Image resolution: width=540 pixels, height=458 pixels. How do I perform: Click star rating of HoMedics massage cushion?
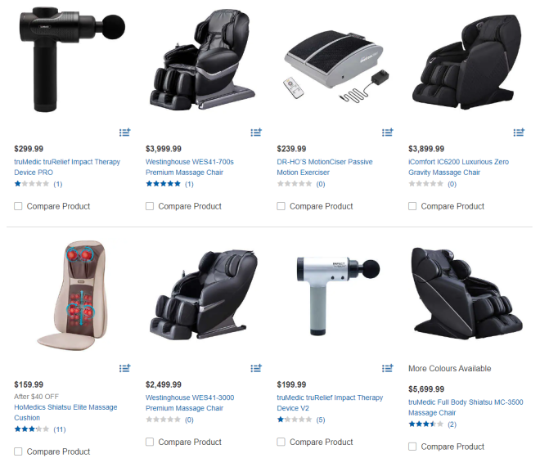[32, 429]
